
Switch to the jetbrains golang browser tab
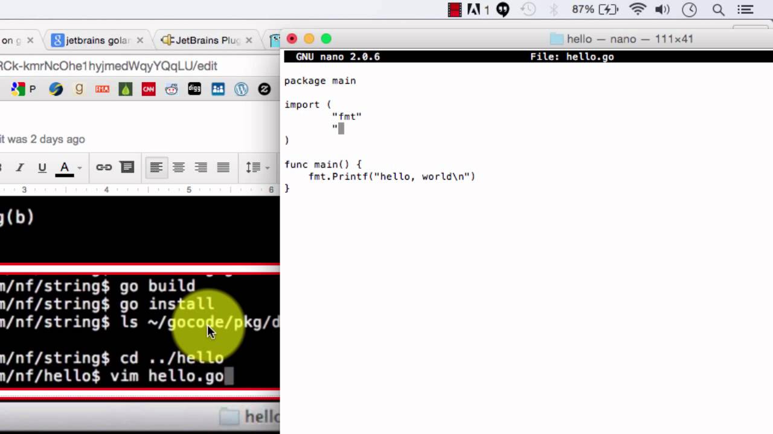[98, 40]
